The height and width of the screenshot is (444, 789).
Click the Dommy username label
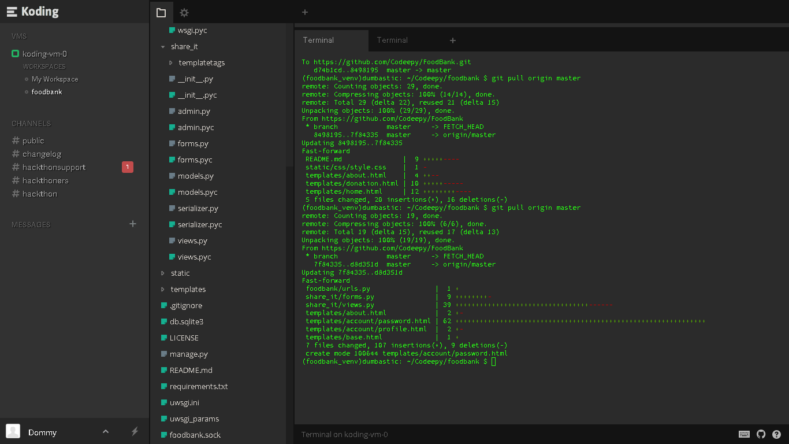click(43, 432)
